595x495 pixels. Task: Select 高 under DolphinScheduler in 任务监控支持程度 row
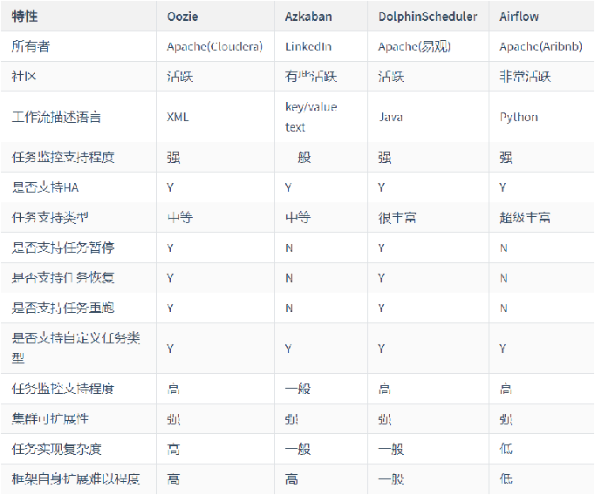click(x=385, y=389)
